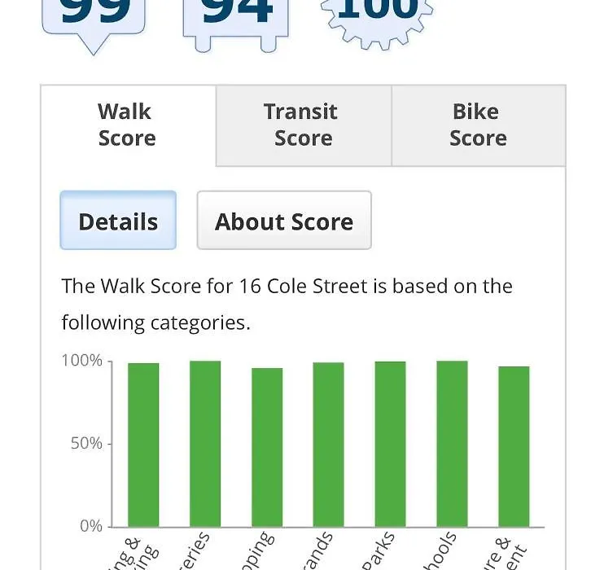Open the Bike Score tab
The height and width of the screenshot is (570, 604).
479,125
